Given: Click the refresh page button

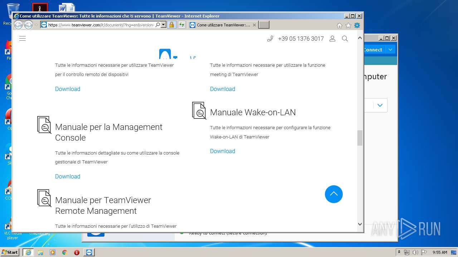Looking at the screenshot, I should click(182, 25).
